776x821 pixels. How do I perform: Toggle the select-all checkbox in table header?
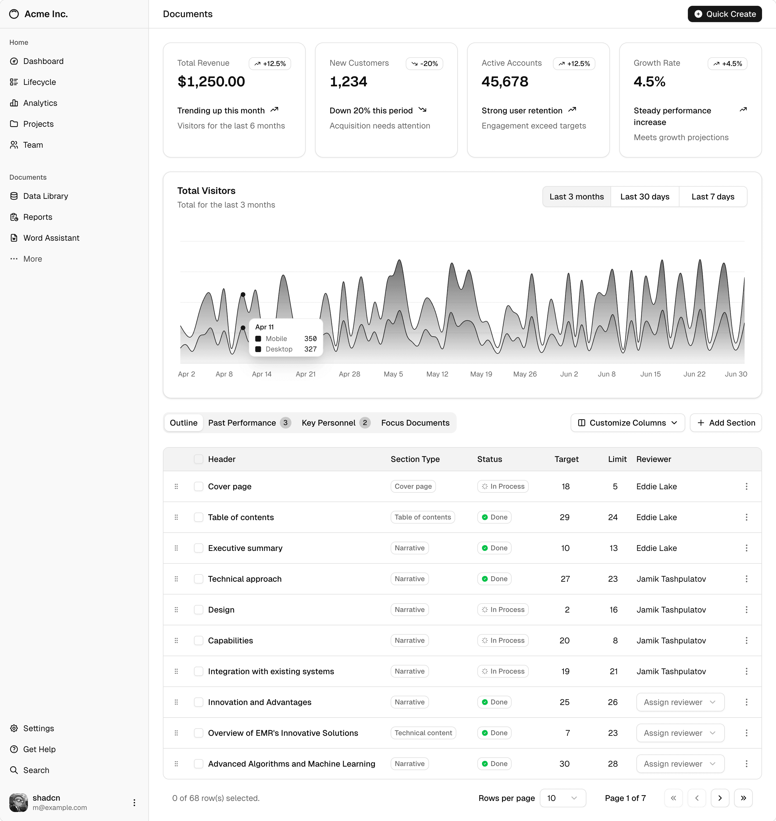[199, 459]
